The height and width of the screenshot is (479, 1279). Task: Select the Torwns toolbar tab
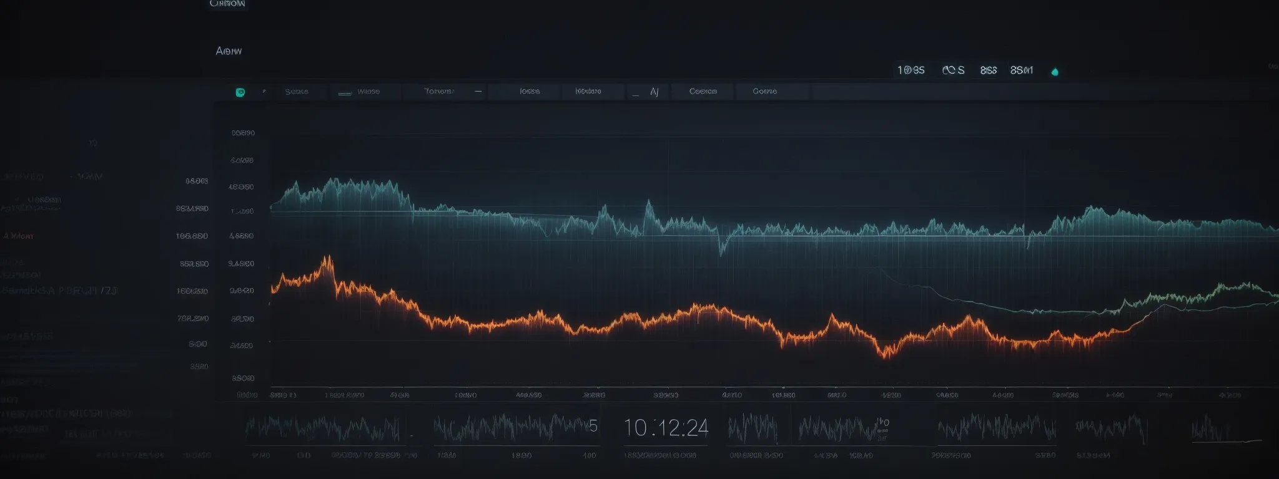tap(439, 92)
